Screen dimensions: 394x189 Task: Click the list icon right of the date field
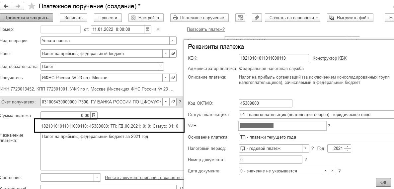[x=158, y=30]
